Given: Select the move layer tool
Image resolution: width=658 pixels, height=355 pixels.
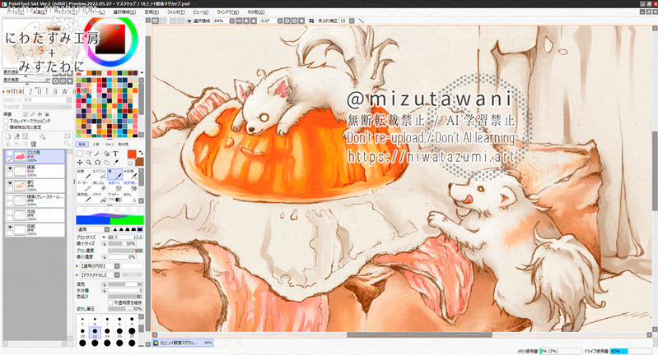Looking at the screenshot, I should click(80, 163).
